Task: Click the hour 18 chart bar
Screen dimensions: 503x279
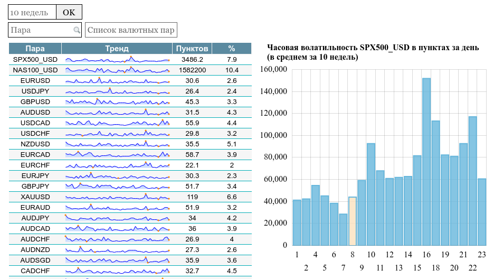Action: click(435, 183)
